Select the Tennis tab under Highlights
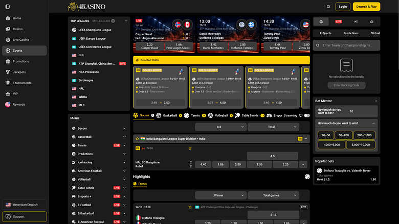 coord(140,184)
